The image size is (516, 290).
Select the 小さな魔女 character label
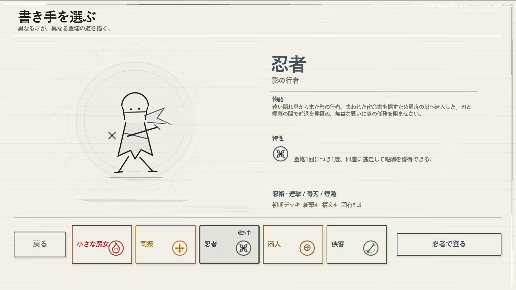[93, 244]
